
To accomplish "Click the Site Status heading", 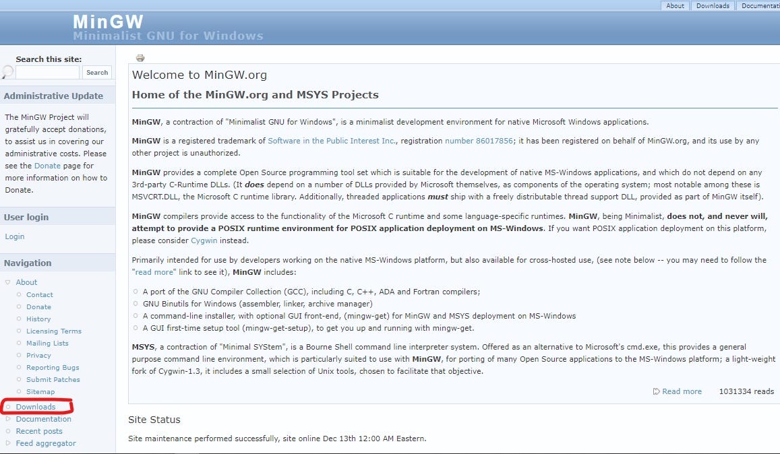I will tap(154, 420).
